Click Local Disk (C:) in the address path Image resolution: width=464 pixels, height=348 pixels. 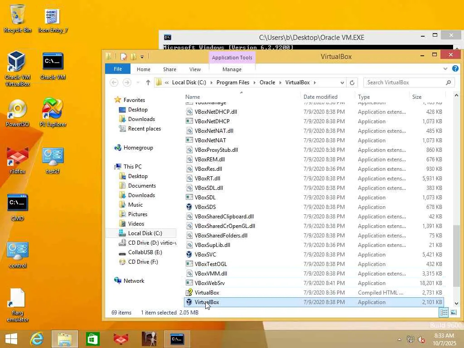click(189, 82)
